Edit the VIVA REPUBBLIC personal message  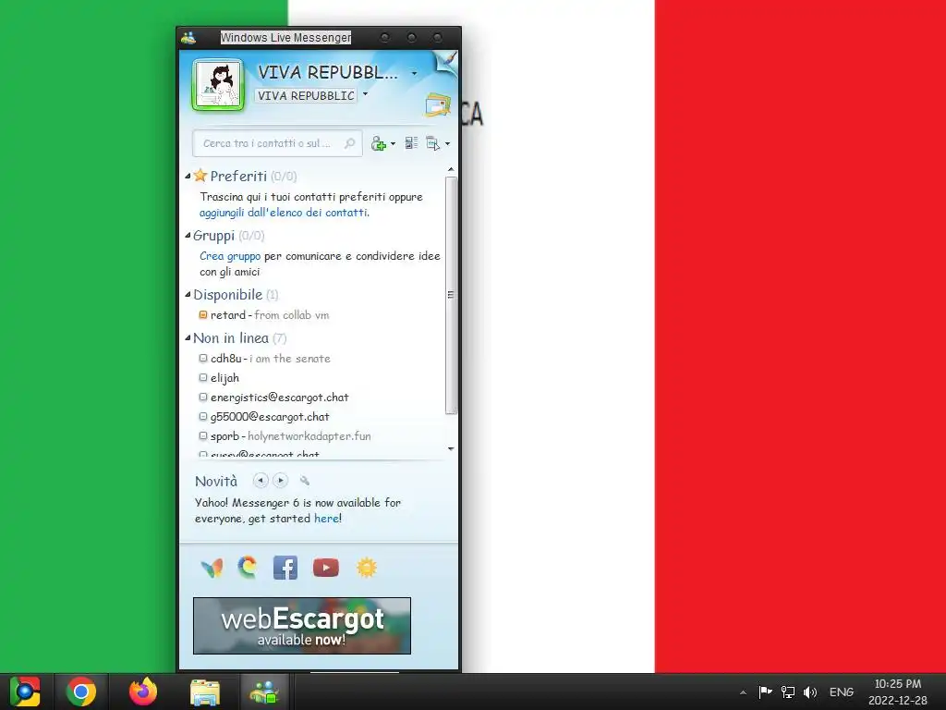point(306,95)
